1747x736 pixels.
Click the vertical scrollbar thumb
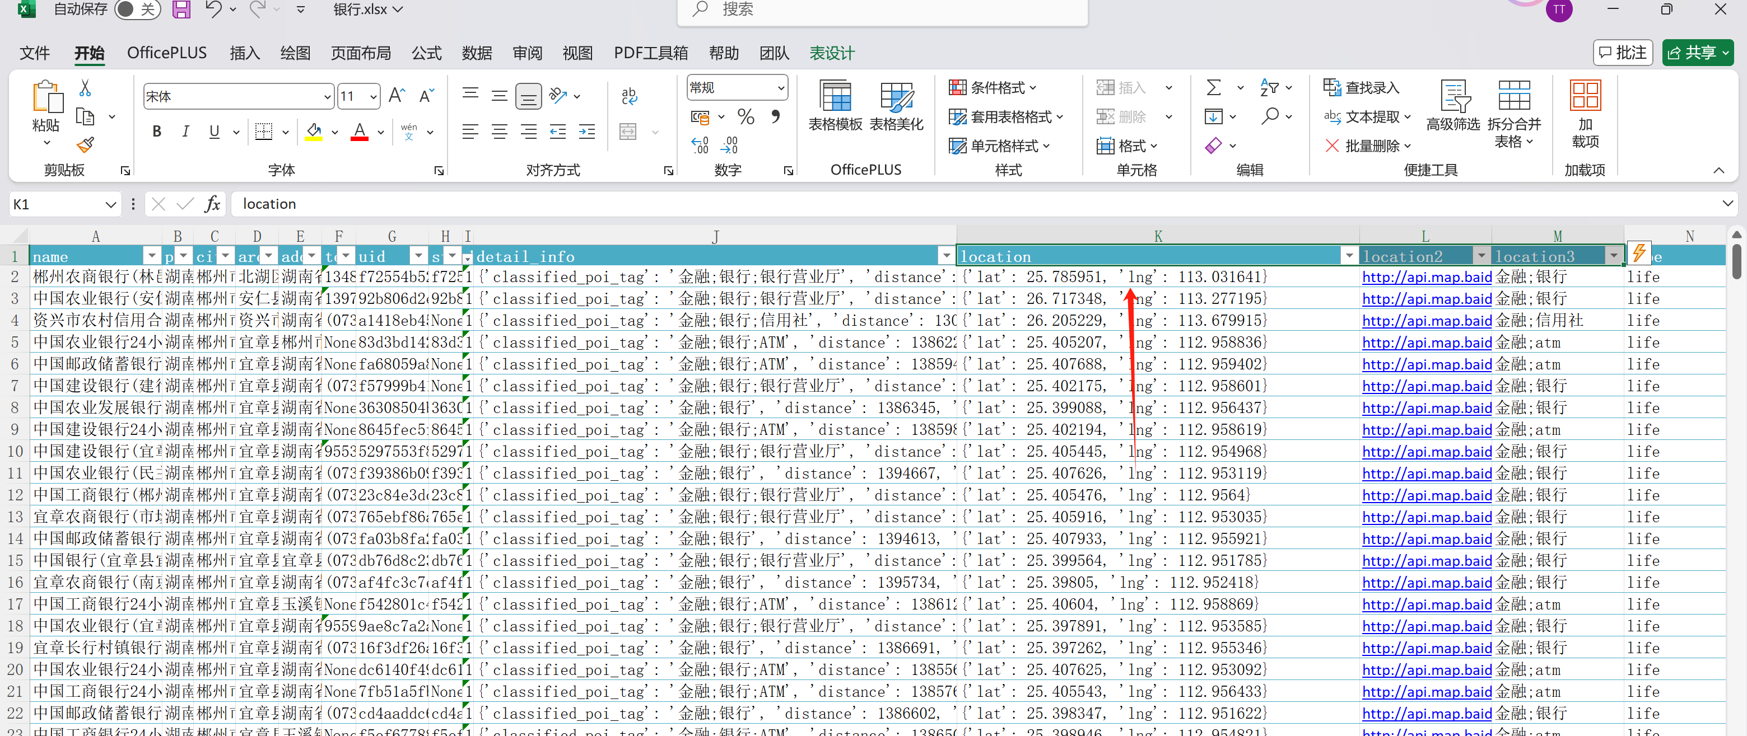click(1736, 261)
